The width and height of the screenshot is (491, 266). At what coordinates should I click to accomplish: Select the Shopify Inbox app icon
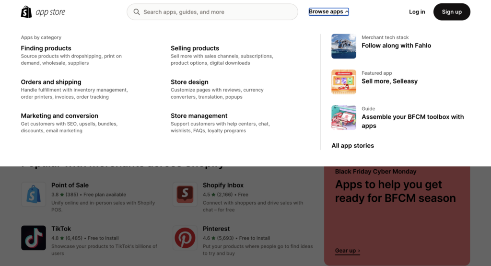[185, 194]
